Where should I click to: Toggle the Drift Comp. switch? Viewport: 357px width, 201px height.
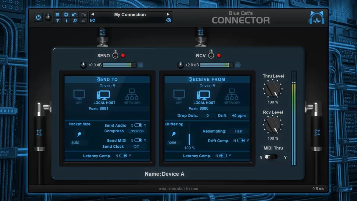[x=241, y=141]
